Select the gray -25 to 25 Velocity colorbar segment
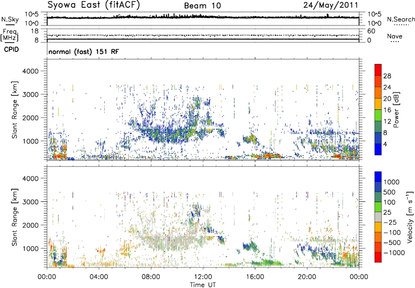The width and height of the screenshot is (415, 288). click(x=378, y=217)
